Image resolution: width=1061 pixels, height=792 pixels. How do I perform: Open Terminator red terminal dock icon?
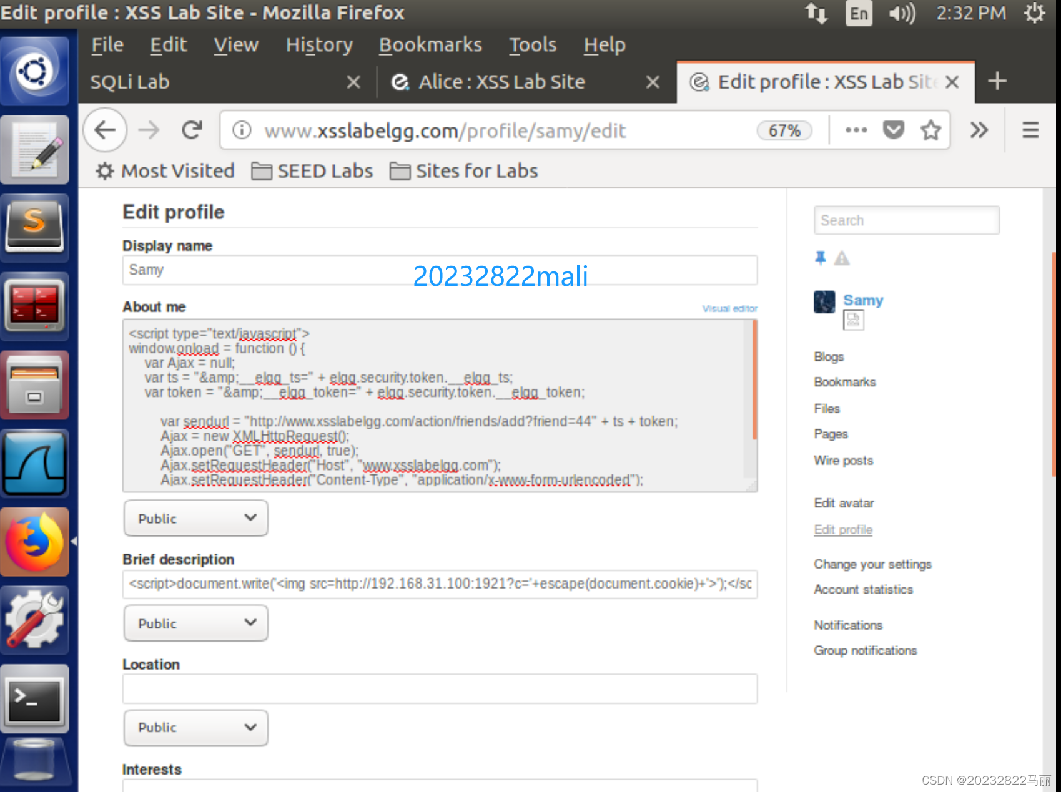pyautogui.click(x=35, y=306)
